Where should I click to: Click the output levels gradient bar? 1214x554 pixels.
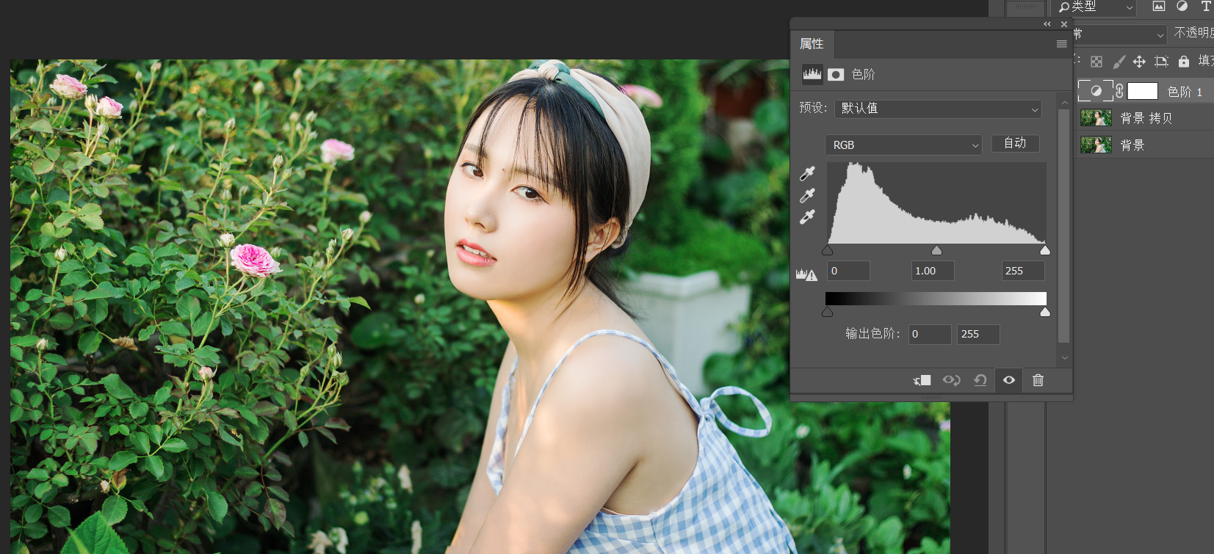click(936, 299)
